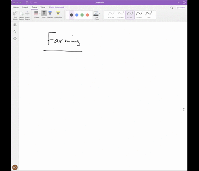Open the Class Notebook tab

click(57, 7)
